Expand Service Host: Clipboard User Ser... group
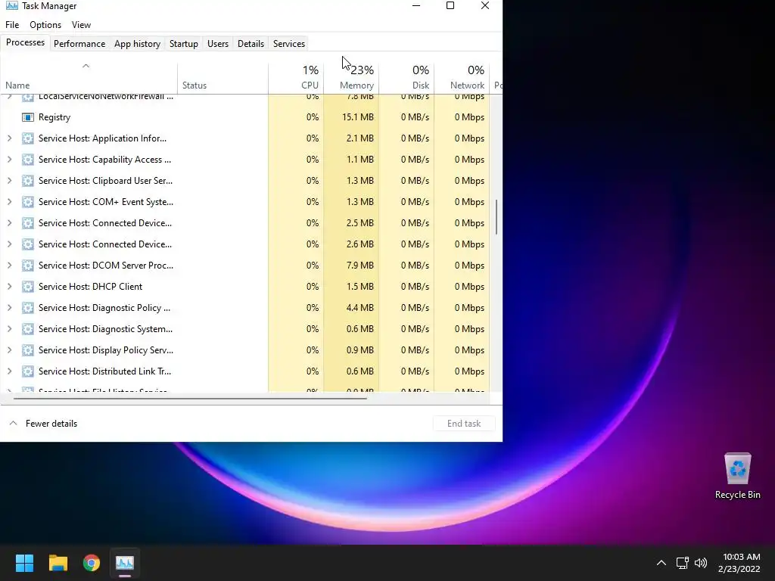The width and height of the screenshot is (775, 581). coord(9,181)
